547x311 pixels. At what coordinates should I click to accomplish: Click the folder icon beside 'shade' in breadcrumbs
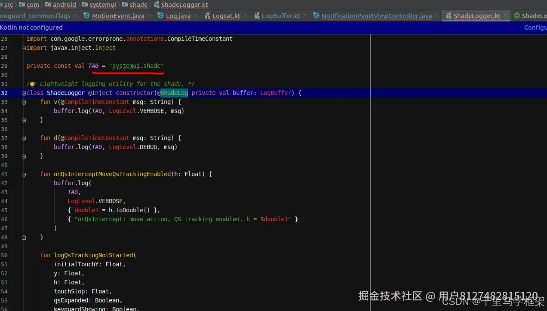125,4
